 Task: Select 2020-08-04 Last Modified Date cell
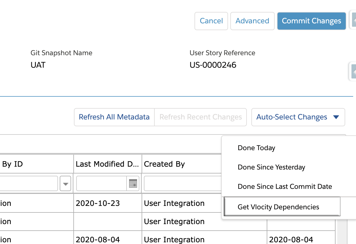click(107, 239)
